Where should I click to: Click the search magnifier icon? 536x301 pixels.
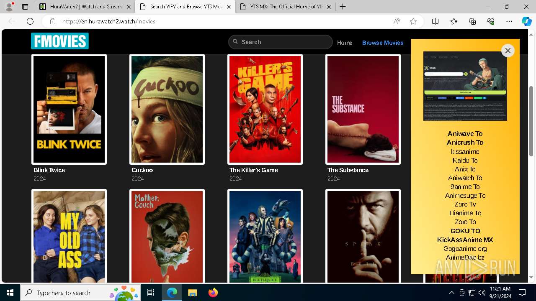pos(235,41)
